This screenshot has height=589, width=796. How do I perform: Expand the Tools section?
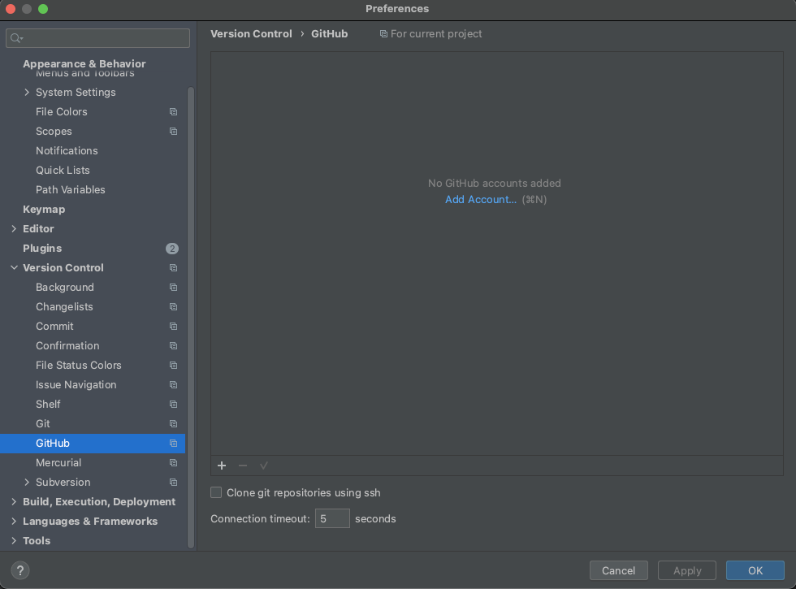14,541
